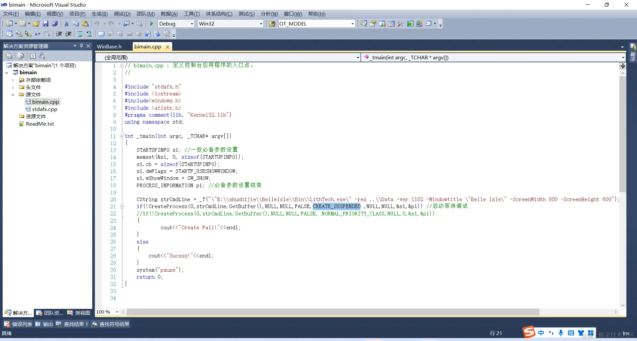The width and height of the screenshot is (637, 341).
Task: Click the Open File folder icon
Action: pyautogui.click(x=36, y=24)
